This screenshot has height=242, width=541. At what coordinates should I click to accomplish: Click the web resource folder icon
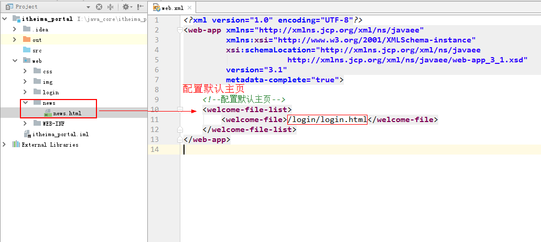[27, 61]
